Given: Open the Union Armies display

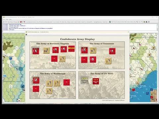Looking at the screenshot, I should pos(39,22).
